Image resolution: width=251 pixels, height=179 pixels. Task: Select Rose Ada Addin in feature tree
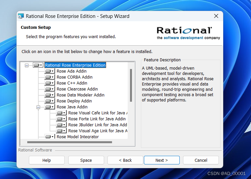(72, 71)
